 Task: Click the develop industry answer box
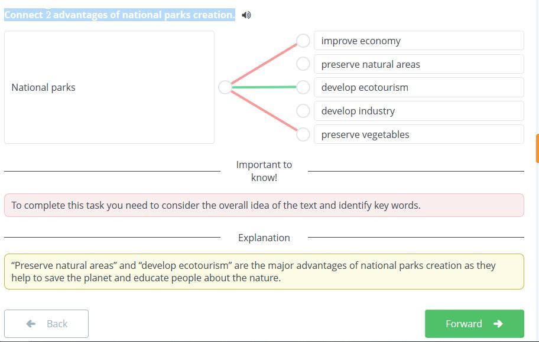pyautogui.click(x=418, y=111)
